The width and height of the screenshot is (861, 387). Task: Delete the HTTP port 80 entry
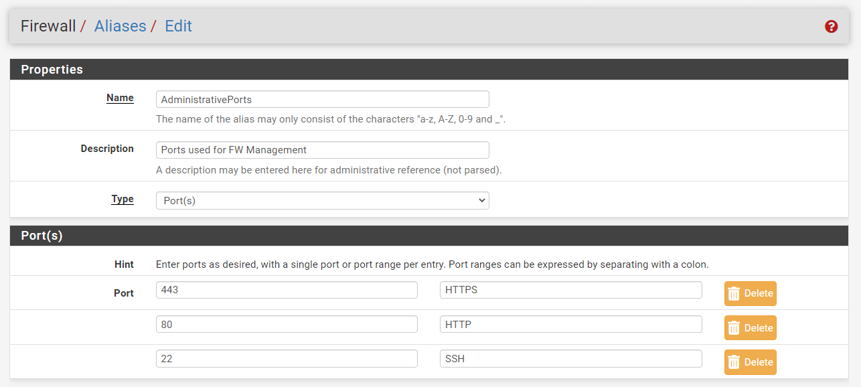coord(751,327)
